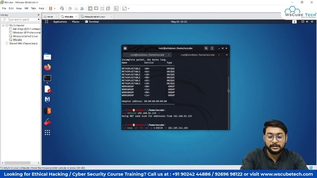Select Metasploitable2-Linux in library tree
The width and height of the screenshot is (317, 178).
point(24,36)
